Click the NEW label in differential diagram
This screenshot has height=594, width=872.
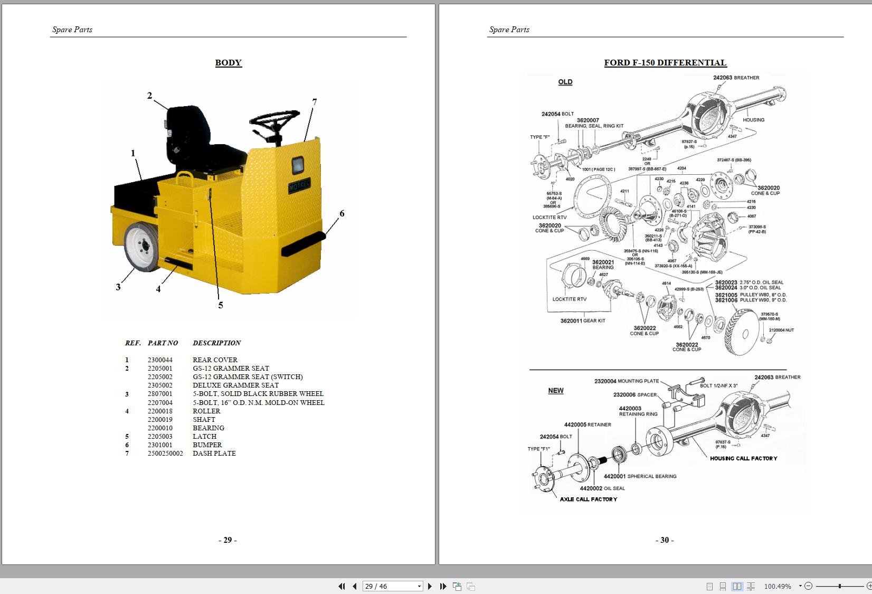pos(556,391)
